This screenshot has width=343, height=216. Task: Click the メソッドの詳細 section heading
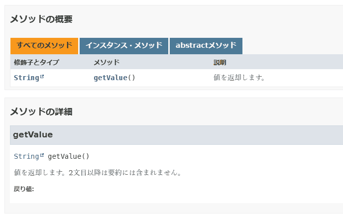coord(41,111)
